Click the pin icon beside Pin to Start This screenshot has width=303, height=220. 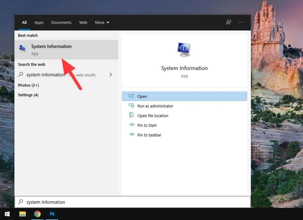(x=131, y=125)
